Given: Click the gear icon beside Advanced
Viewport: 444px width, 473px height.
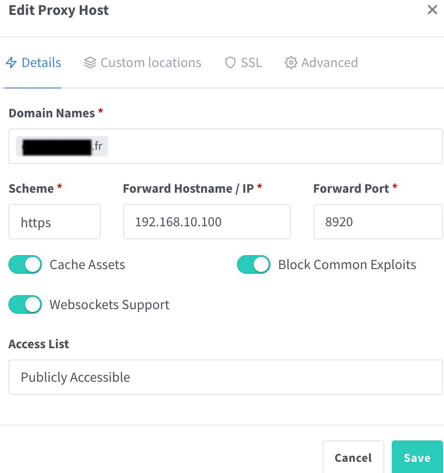Looking at the screenshot, I should point(291,63).
